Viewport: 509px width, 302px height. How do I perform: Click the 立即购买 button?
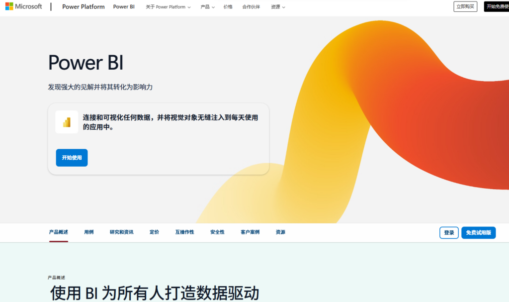[x=465, y=6]
